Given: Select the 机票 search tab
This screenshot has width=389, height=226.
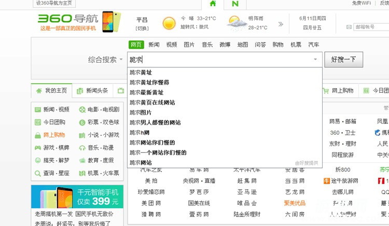Looking at the screenshot, I should pyautogui.click(x=296, y=45).
